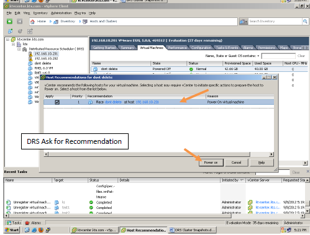Toggle Apply checkbox for recommendation

coord(57,102)
